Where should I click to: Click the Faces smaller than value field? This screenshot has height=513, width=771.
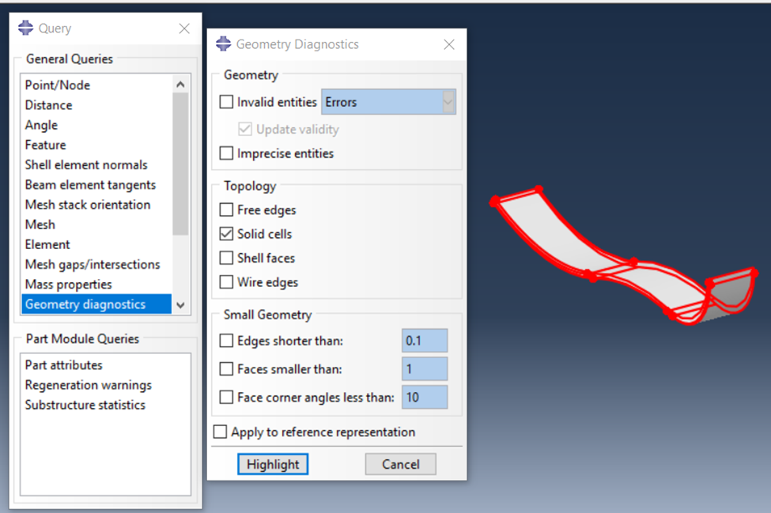click(x=425, y=369)
